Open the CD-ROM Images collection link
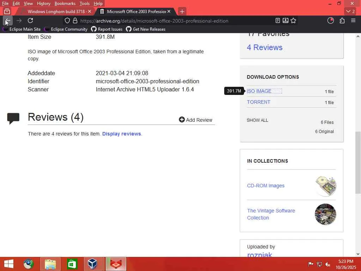The image size is (361, 271). point(266,186)
